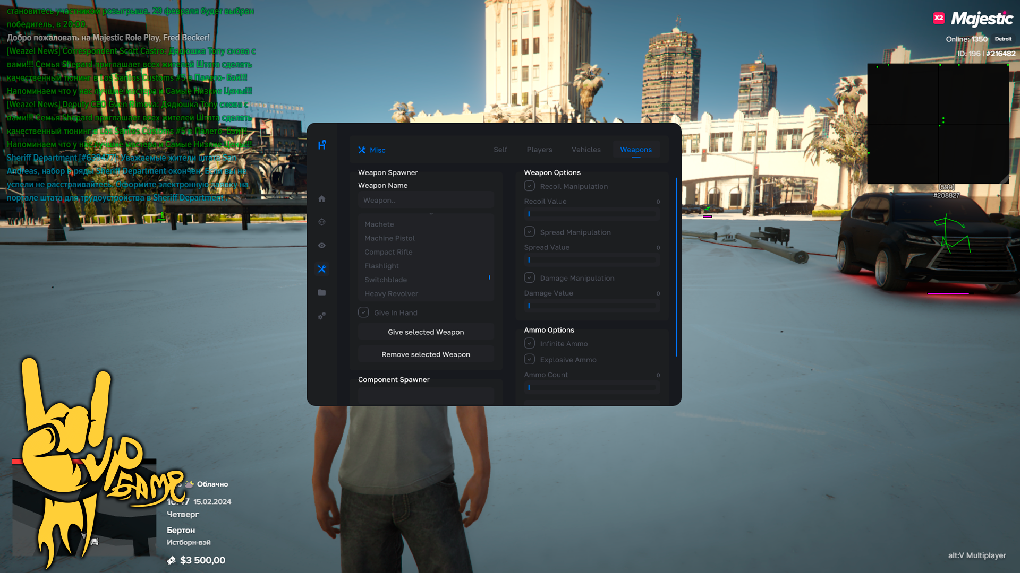1020x573 pixels.
Task: Enable Explosive Ammo option
Action: pos(530,359)
